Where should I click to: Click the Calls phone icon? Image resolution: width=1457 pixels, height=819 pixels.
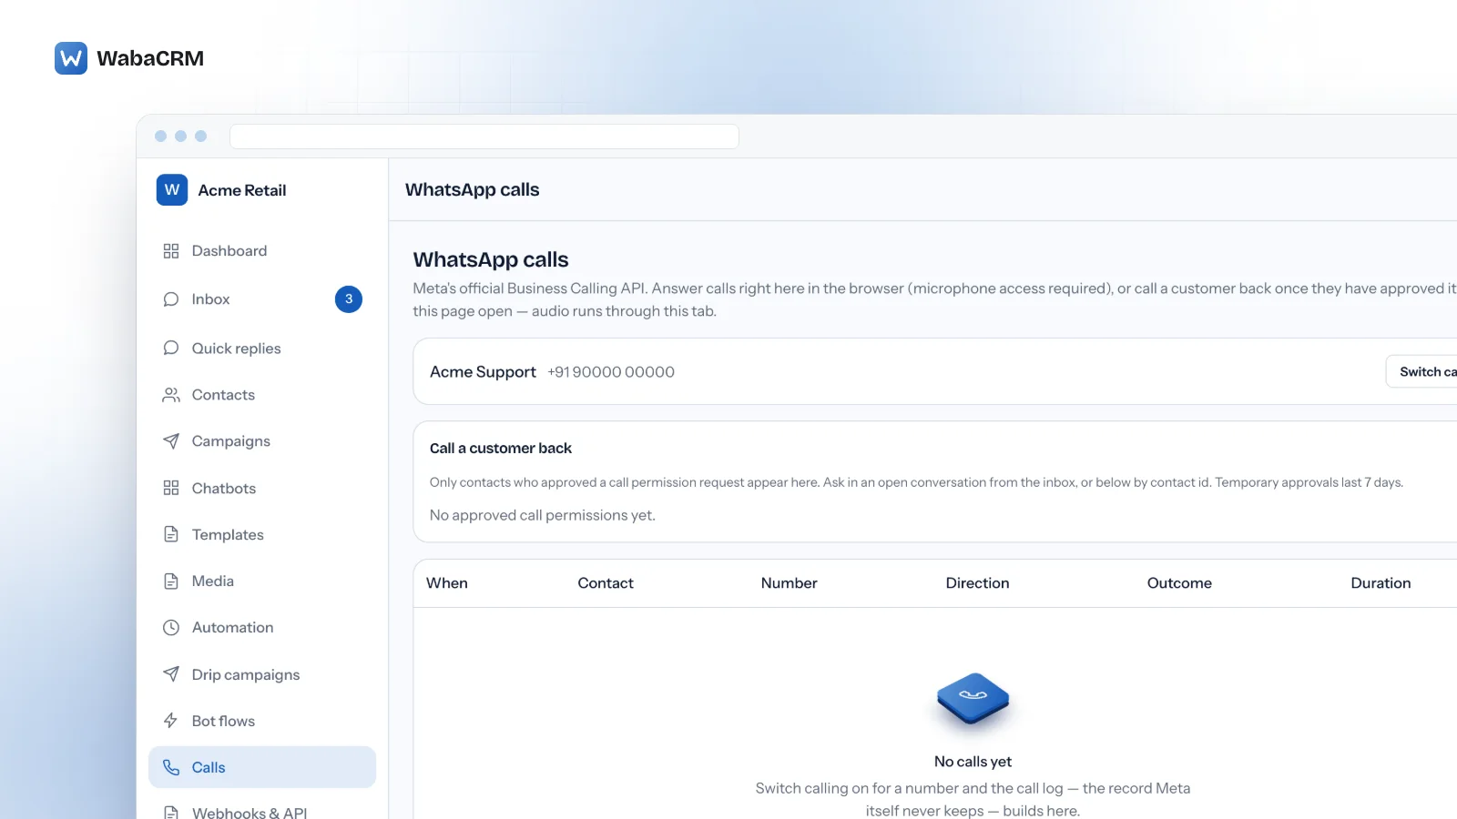[171, 767]
